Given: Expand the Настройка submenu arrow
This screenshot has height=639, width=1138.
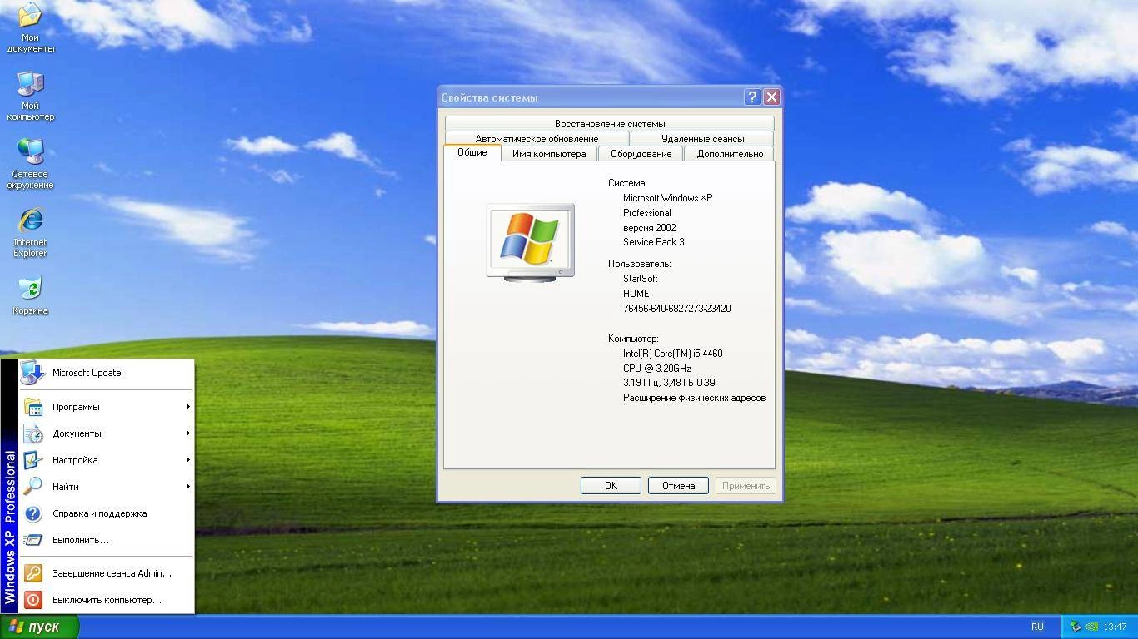Looking at the screenshot, I should [x=188, y=460].
